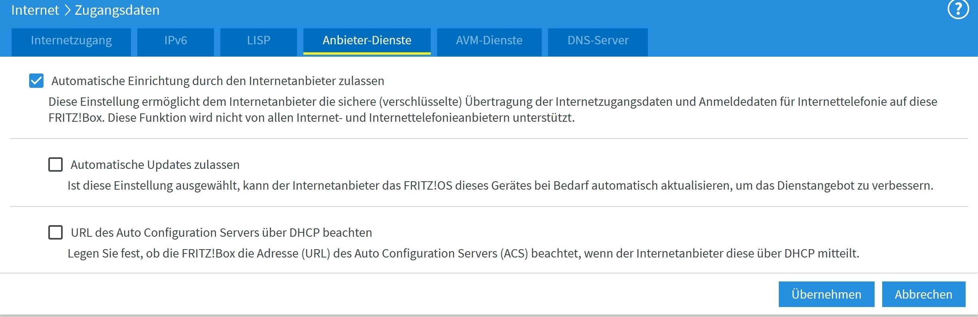Viewport: 978px width, 317px height.
Task: Click the 'Automatische Updates zulassen' label text
Action: click(155, 165)
